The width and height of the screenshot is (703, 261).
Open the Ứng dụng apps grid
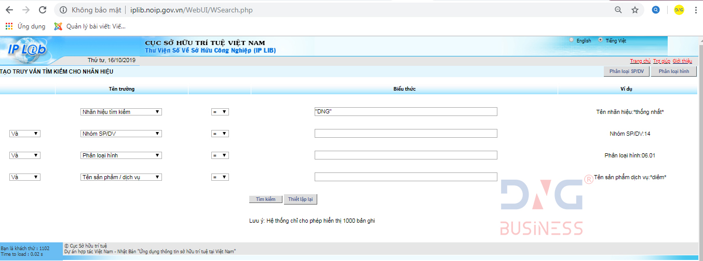click(x=9, y=26)
